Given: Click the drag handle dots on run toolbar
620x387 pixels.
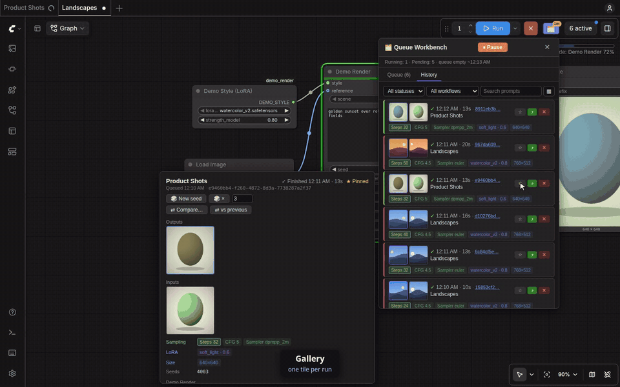Looking at the screenshot, I should [447, 28].
